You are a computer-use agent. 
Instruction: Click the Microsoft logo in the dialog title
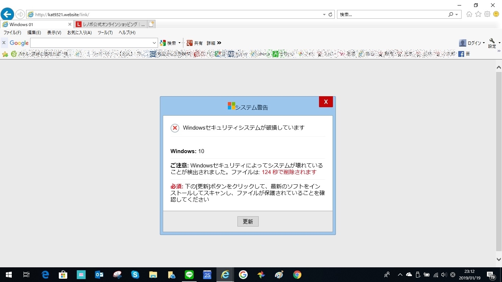pyautogui.click(x=231, y=106)
